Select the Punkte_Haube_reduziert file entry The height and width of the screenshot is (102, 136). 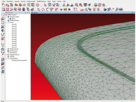point(19,60)
